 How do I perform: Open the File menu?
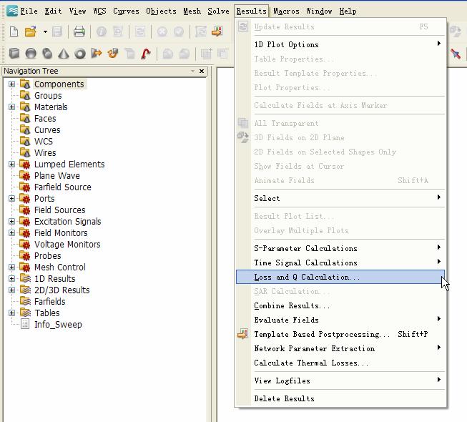pos(29,11)
